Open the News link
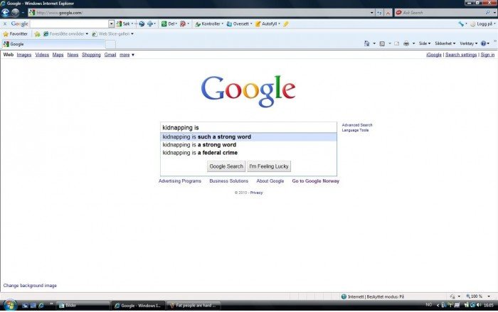Screen dimensions: 498x312 [x=73, y=55]
